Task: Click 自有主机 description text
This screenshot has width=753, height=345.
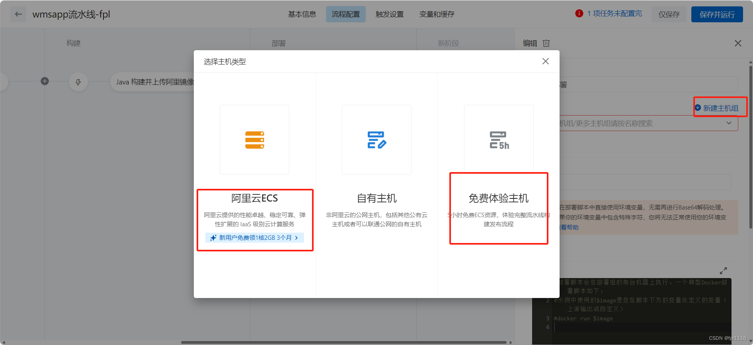Action: click(376, 220)
